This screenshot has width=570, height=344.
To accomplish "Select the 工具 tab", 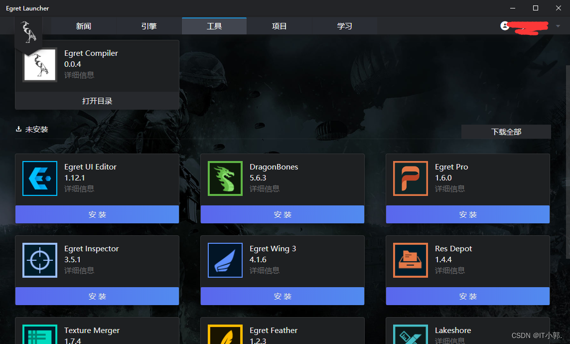I will pos(214,26).
